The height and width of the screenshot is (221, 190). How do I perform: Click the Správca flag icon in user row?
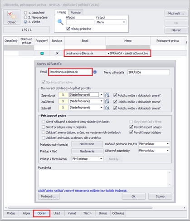tap(57, 53)
